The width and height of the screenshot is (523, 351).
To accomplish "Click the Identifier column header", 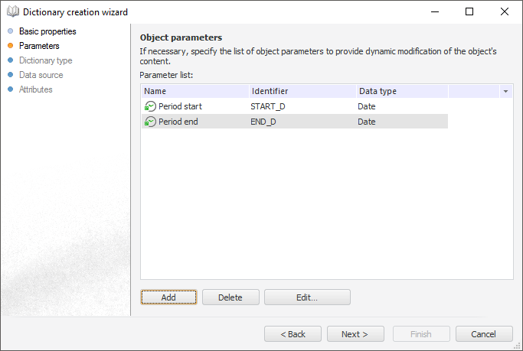I will point(302,91).
